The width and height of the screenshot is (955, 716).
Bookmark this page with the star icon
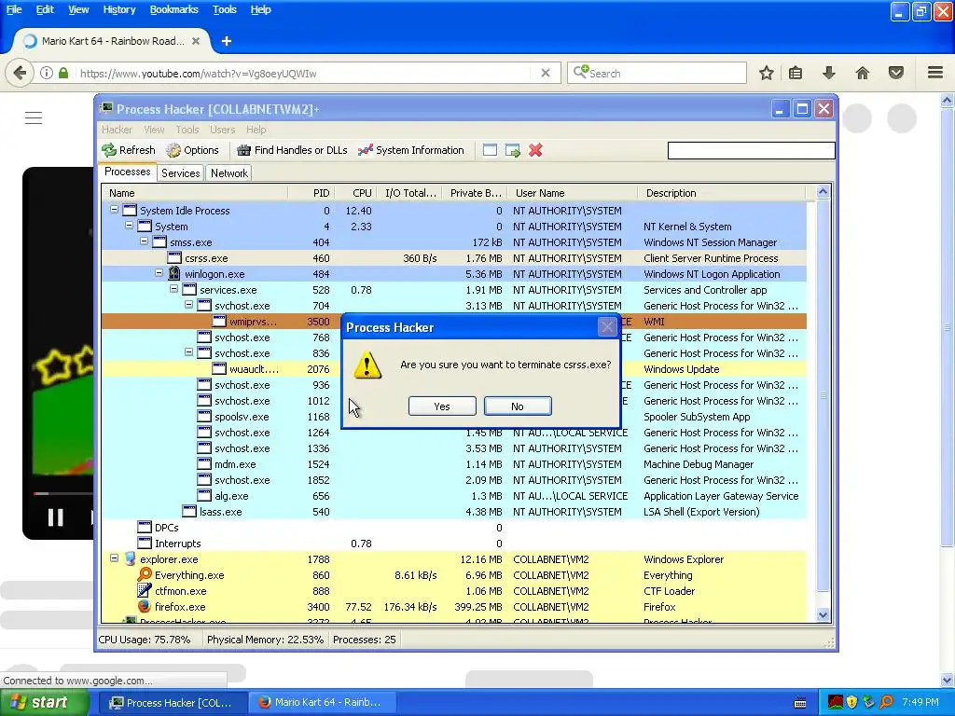tap(767, 73)
